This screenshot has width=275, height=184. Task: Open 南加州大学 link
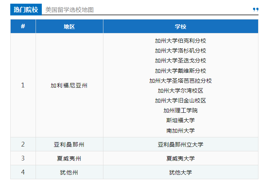click(180, 131)
